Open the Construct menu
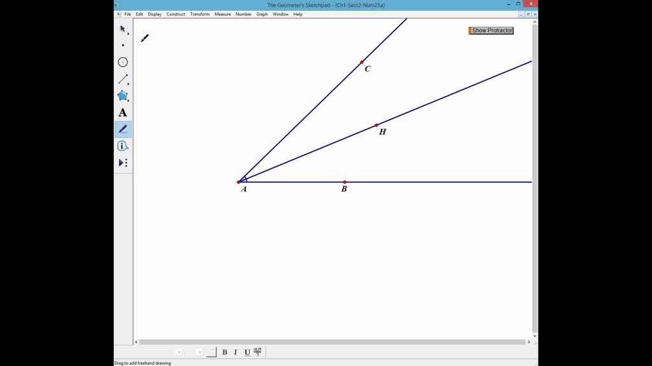Viewport: 652px width, 366px height. [x=175, y=13]
